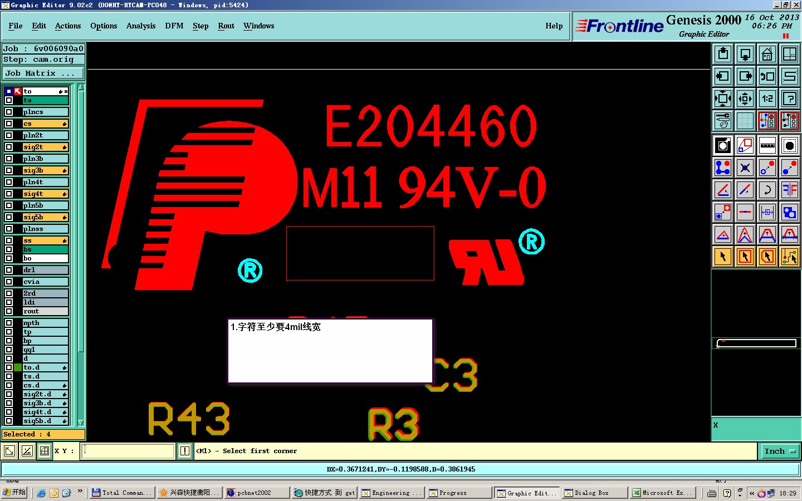Click the X Y coordinate input field

tap(128, 451)
